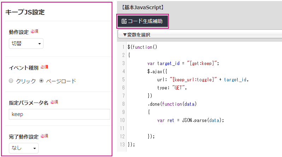282x157 pixels.
Task: Click code line 1 text $(function()
Action: point(142,47)
